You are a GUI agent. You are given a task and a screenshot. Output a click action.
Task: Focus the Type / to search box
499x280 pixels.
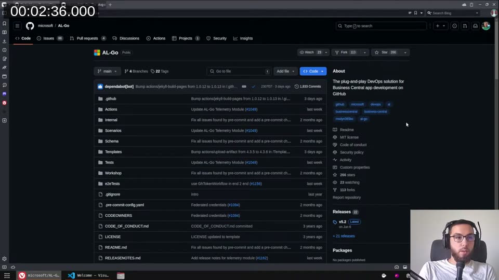(x=381, y=26)
